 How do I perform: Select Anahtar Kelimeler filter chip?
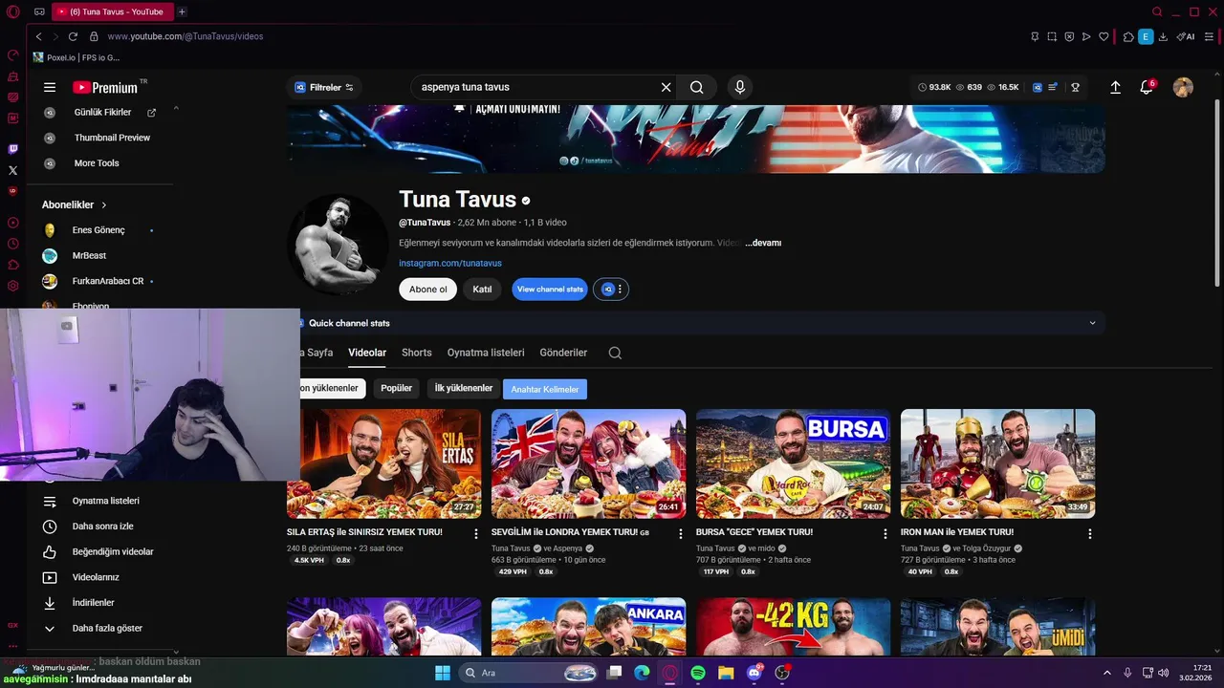(545, 389)
